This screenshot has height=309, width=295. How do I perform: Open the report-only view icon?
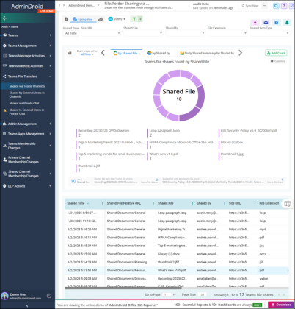coord(66,19)
